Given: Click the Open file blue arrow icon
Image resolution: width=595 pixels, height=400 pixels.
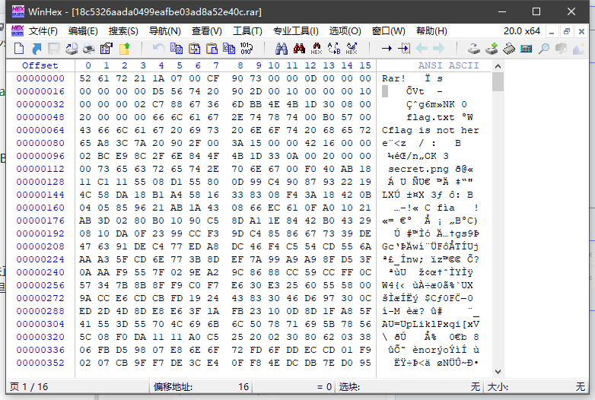Looking at the screenshot, I should (37, 49).
